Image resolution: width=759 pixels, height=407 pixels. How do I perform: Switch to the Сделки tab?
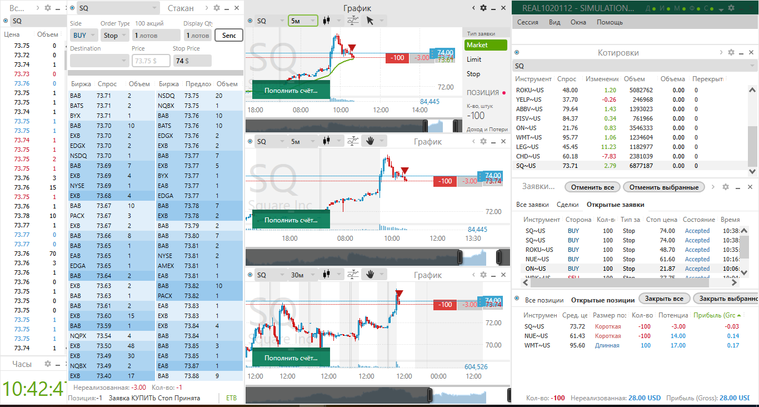568,205
